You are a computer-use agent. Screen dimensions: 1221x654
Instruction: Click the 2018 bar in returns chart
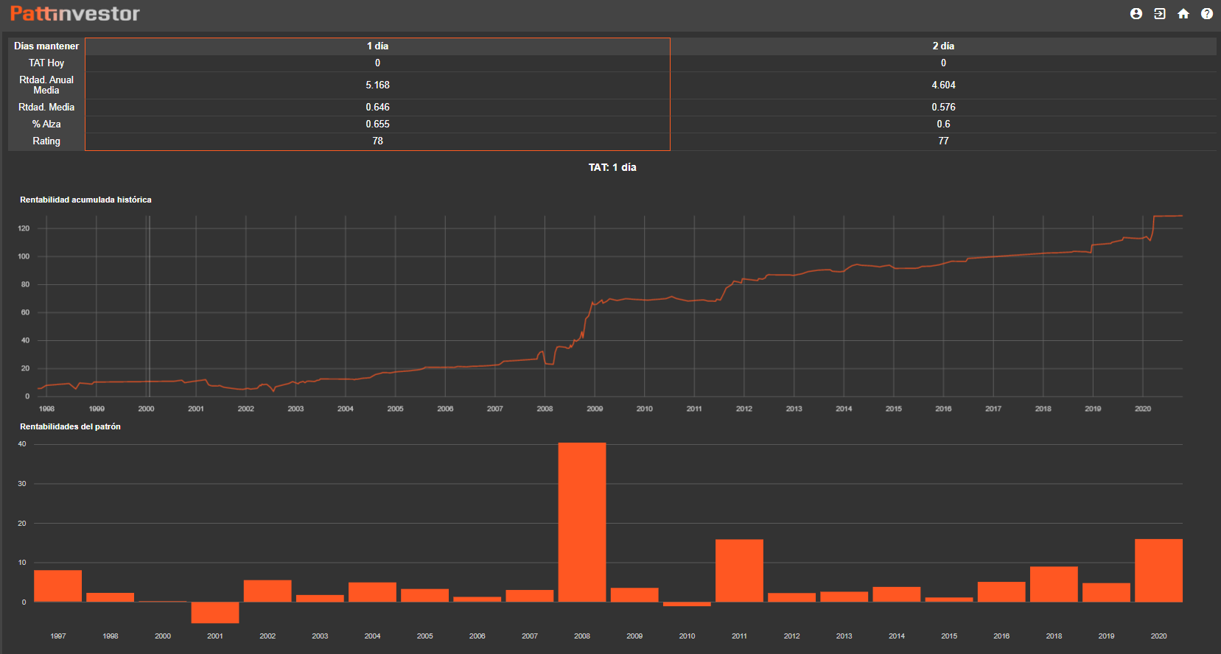coord(1054,583)
